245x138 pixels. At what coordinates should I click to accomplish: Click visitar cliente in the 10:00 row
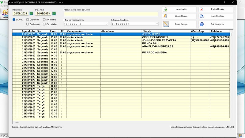click(75, 40)
